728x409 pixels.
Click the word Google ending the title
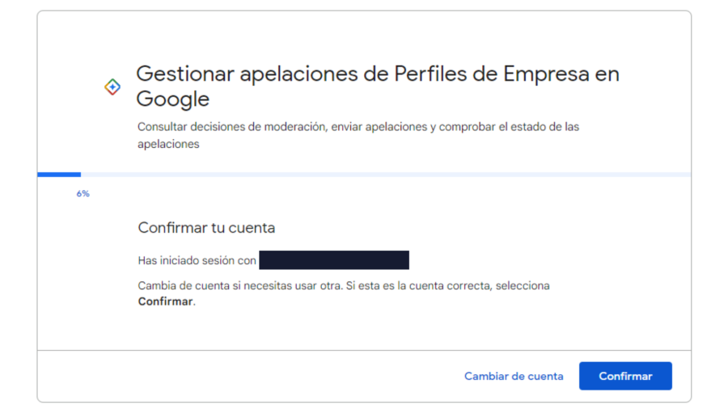point(172,99)
